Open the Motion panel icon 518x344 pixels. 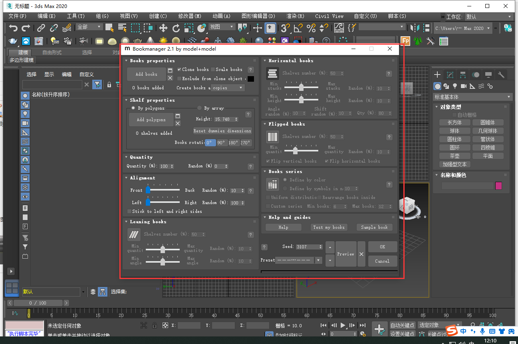click(x=476, y=75)
